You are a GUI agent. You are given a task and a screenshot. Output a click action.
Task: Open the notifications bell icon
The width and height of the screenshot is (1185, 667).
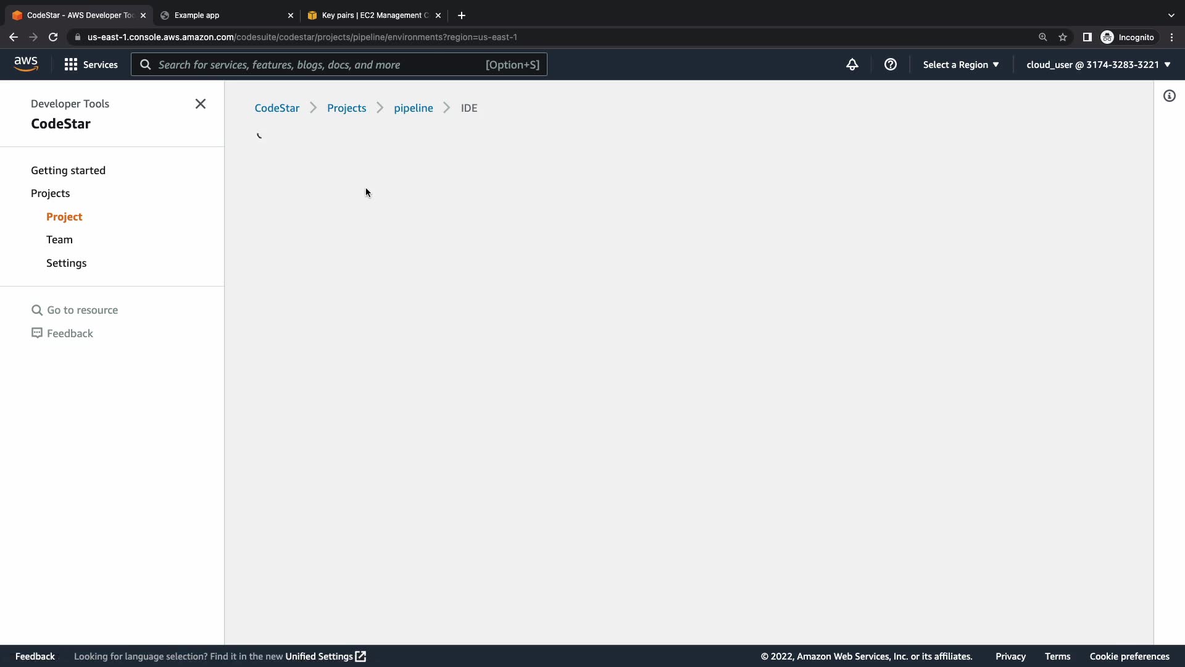point(852,64)
